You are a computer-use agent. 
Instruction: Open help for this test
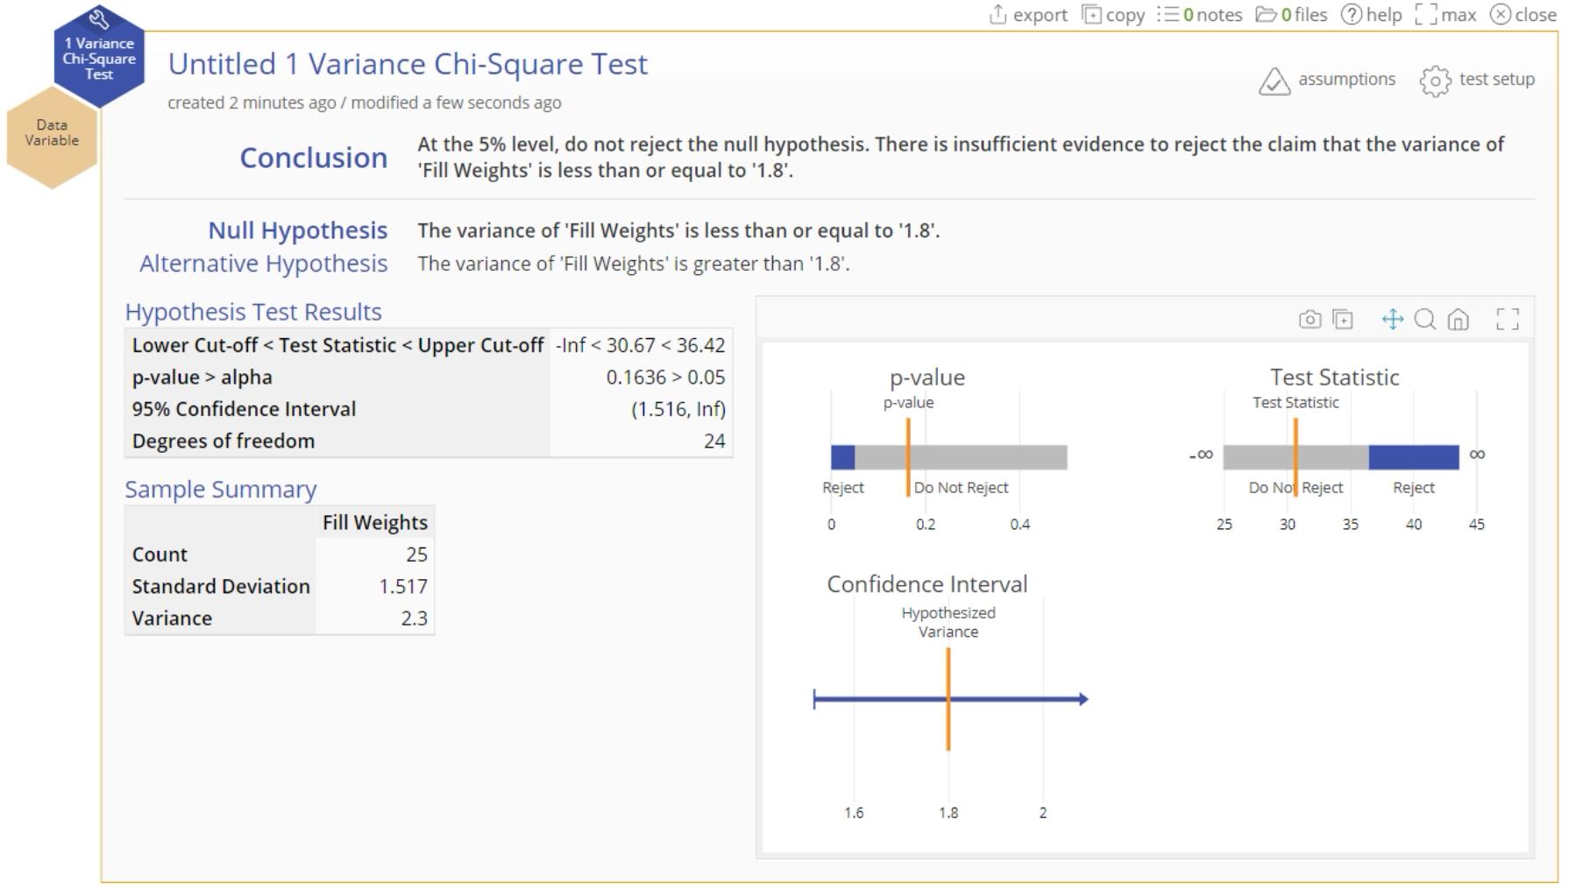1372,15
